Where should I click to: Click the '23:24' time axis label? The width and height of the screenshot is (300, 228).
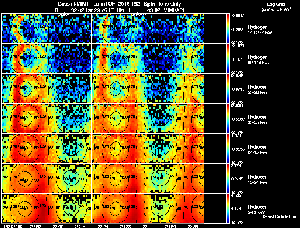[103, 226]
